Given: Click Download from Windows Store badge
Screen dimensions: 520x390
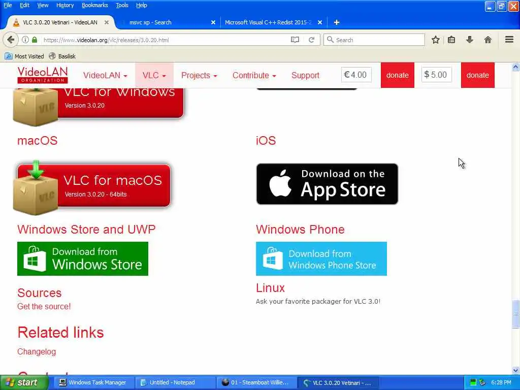Looking at the screenshot, I should click(x=83, y=258).
